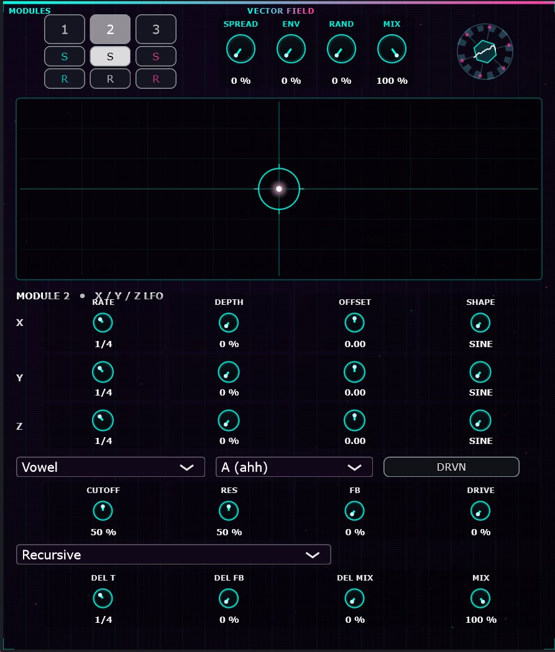The width and height of the screenshot is (555, 652).
Task: Select module 1 tab
Action: 65,29
